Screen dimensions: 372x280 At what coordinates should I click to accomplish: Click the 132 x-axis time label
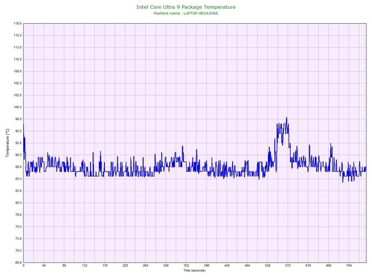click(85, 266)
